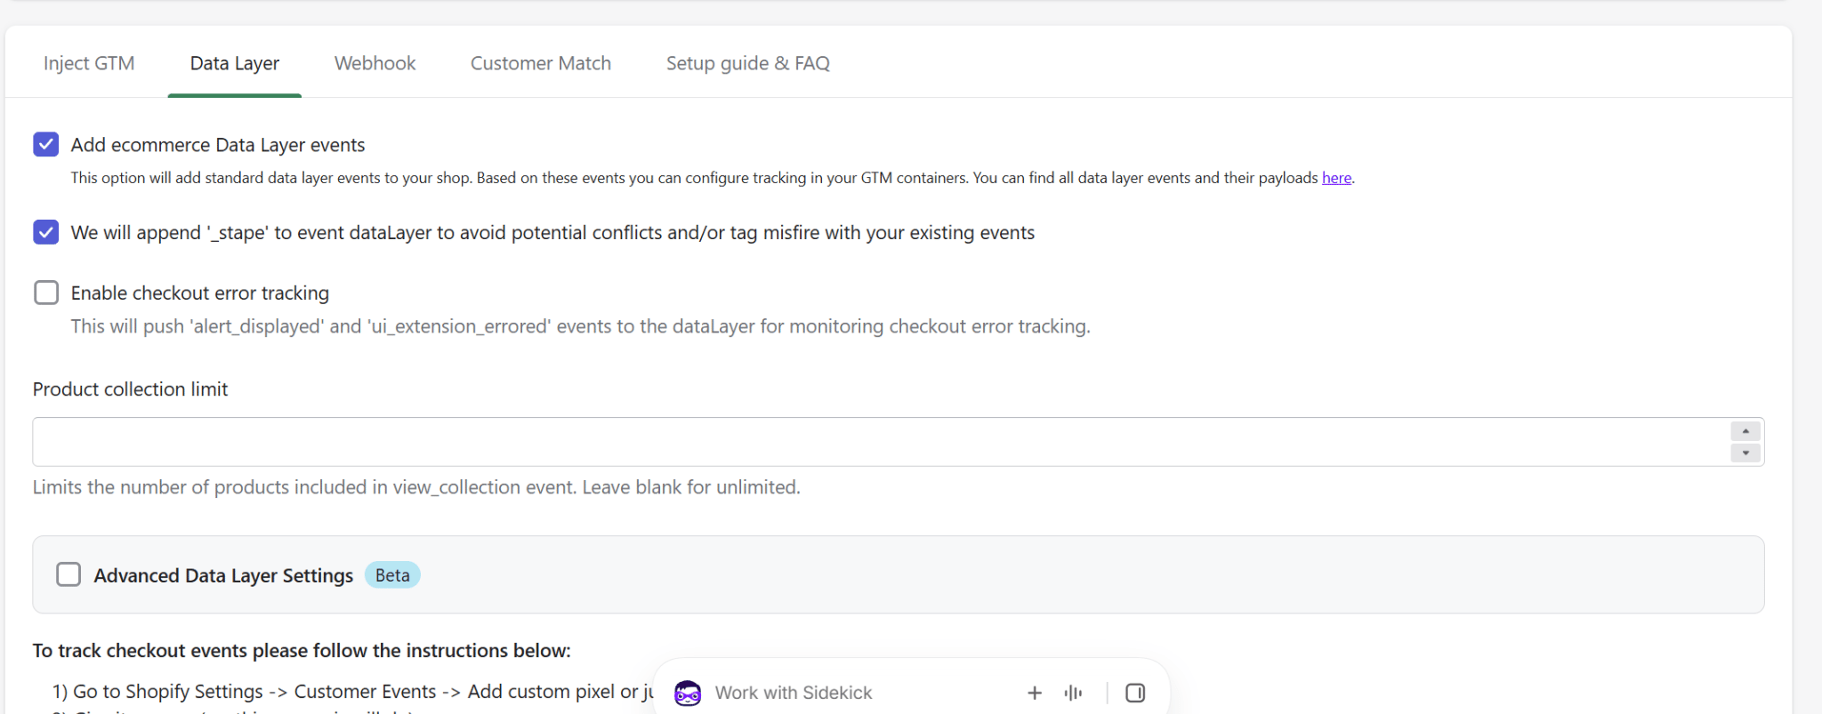Click 'To track checkout events' instructions heading
Screen dimensions: 1822x714
click(x=302, y=651)
